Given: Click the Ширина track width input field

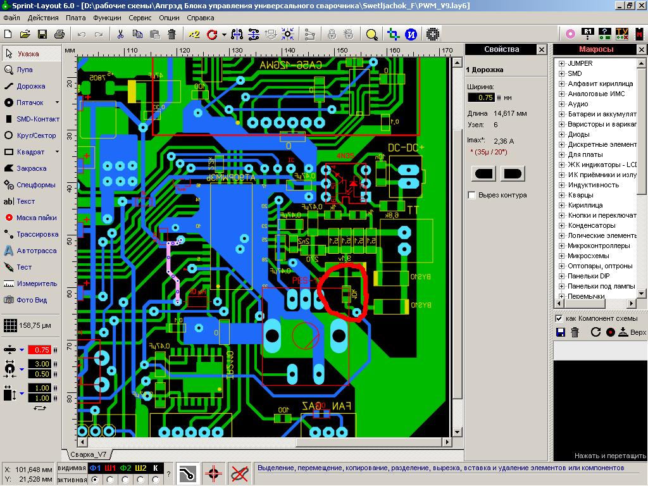Looking at the screenshot, I should 481,97.
